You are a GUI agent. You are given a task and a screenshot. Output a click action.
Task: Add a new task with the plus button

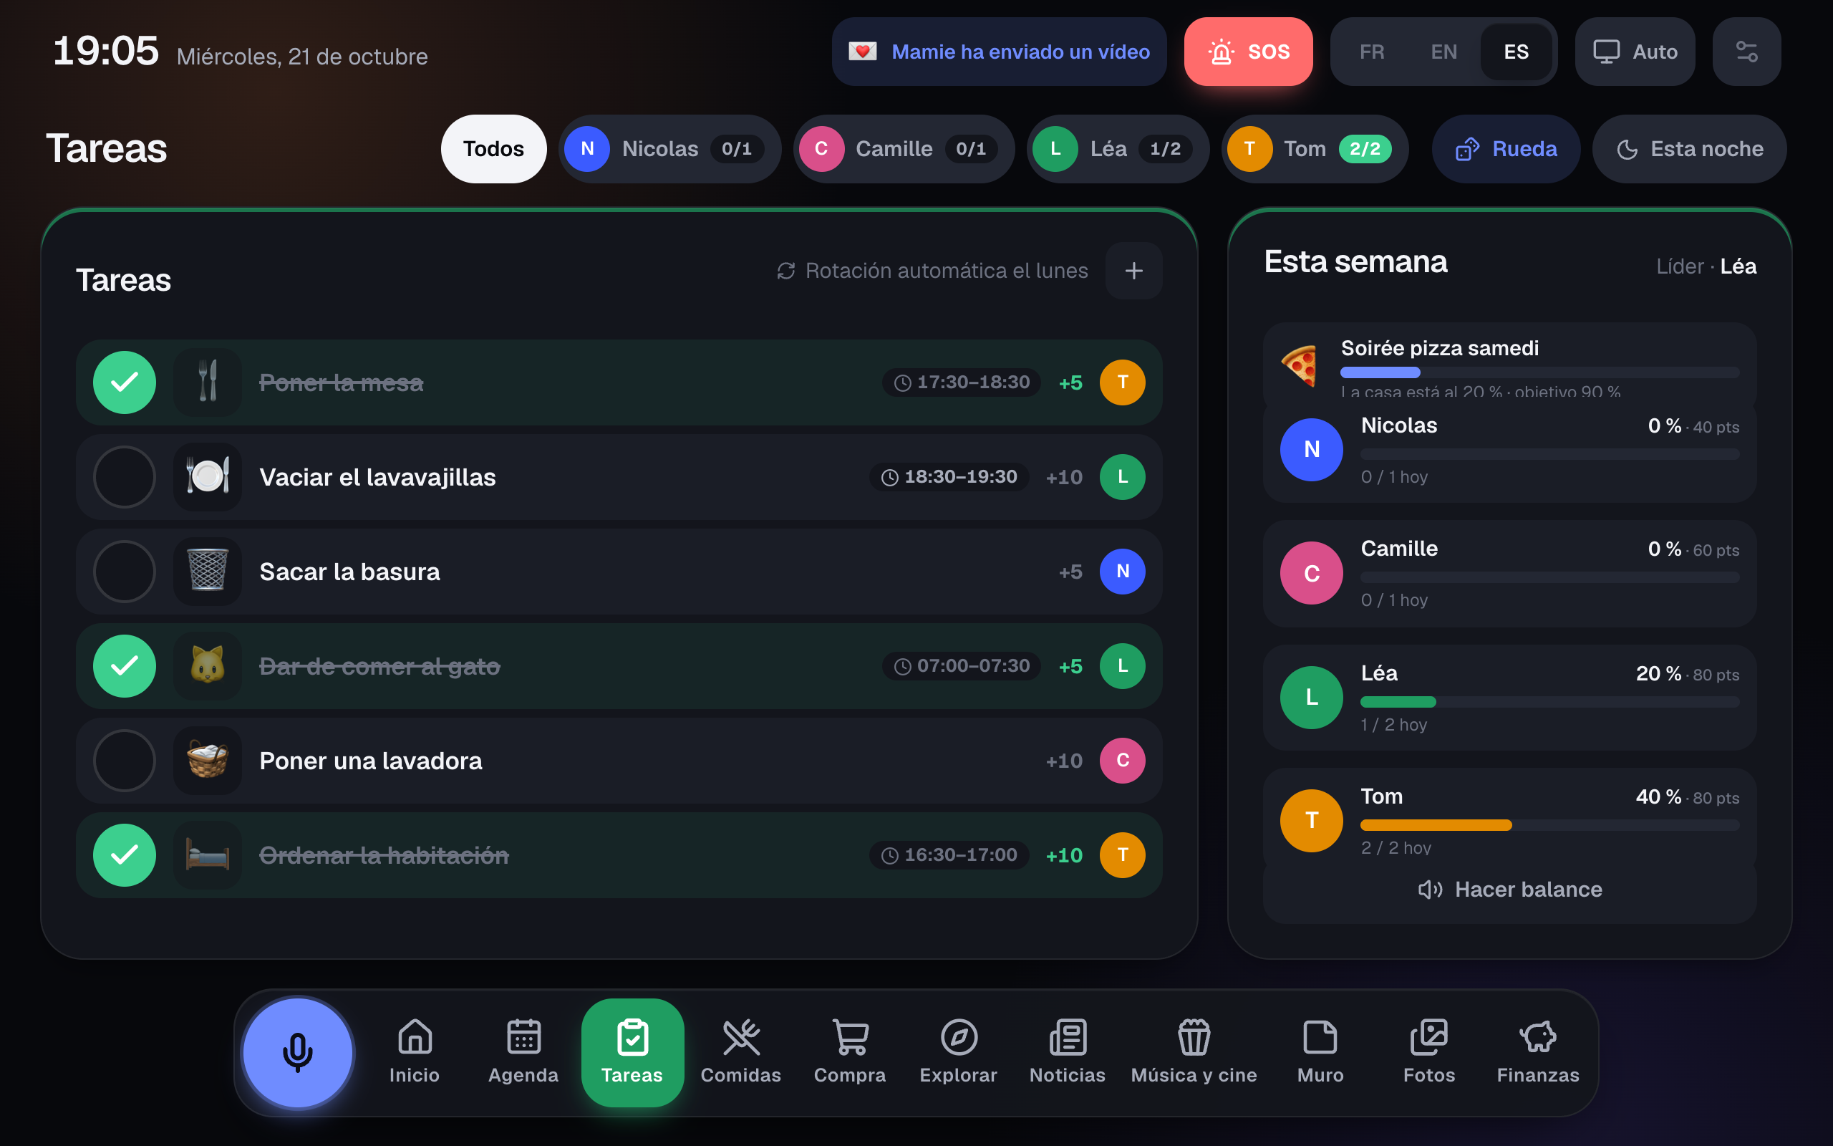1134,271
